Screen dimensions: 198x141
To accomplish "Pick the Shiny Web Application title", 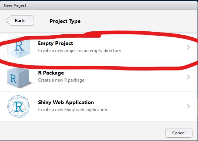I will [x=66, y=103].
